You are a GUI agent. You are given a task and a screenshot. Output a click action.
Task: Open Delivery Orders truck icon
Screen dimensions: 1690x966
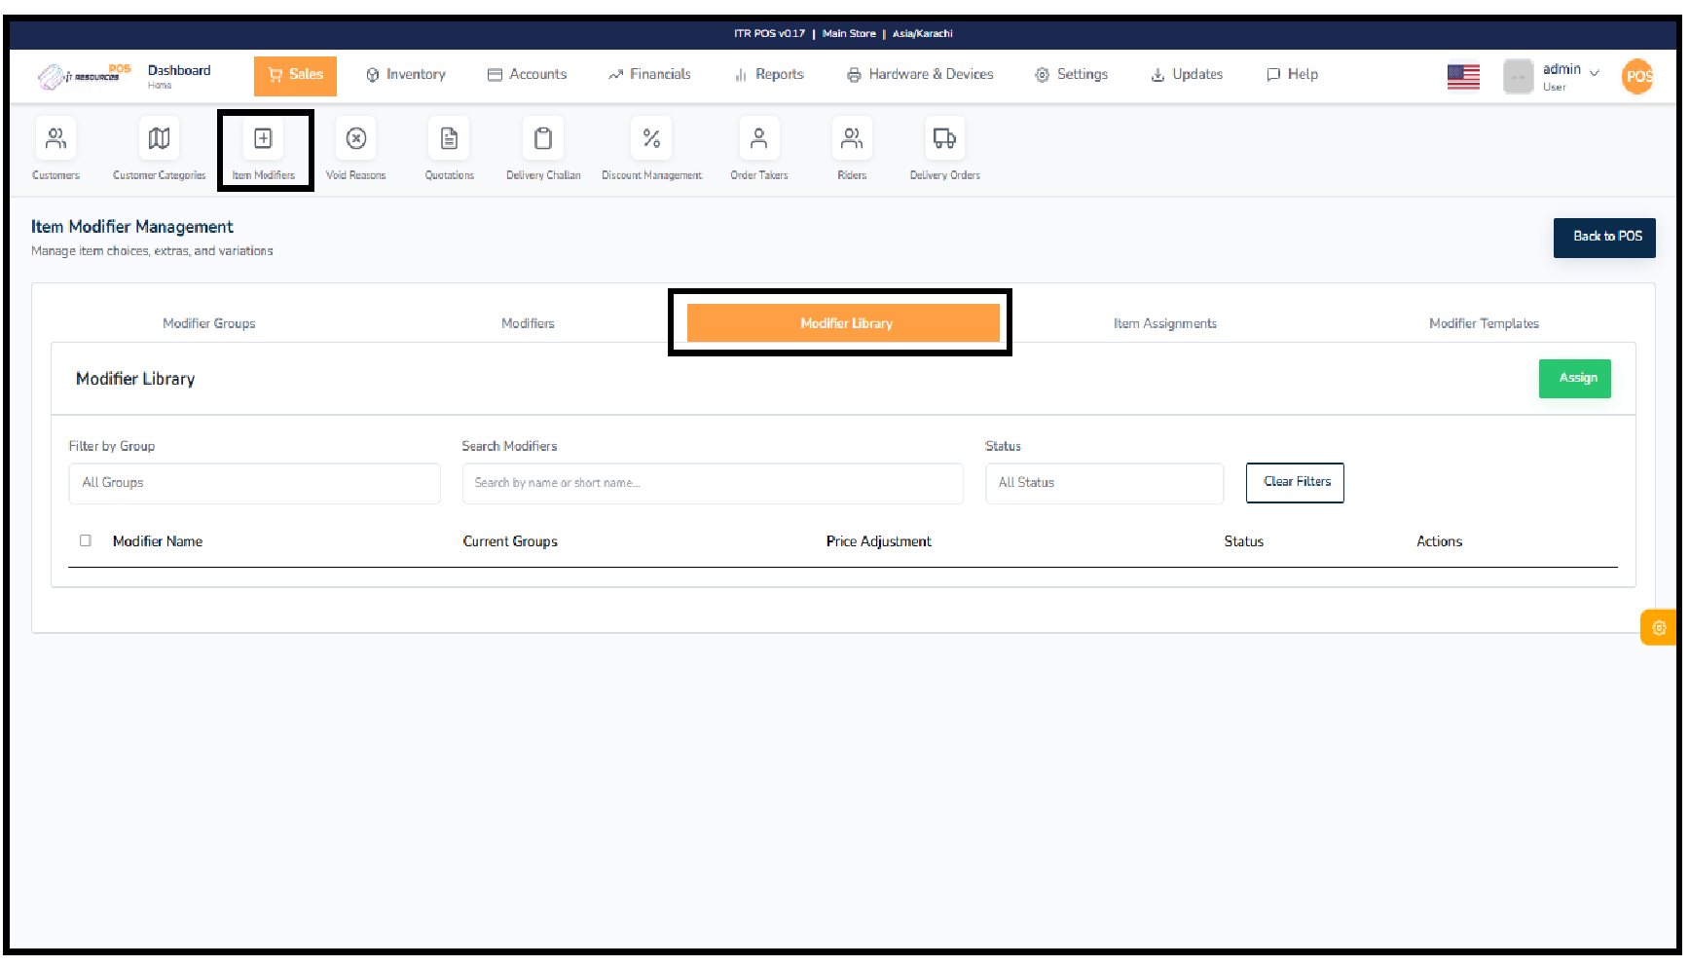944,139
